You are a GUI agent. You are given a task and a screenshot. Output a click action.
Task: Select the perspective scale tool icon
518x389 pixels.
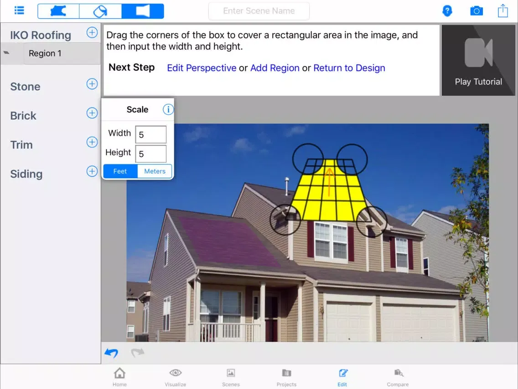click(143, 11)
